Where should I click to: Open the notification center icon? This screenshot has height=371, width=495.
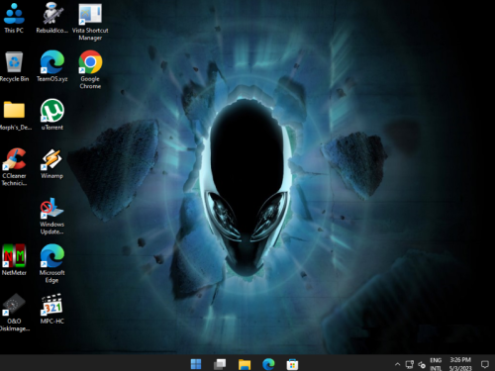coord(485,364)
